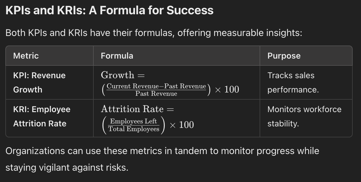Click the "KPI: Revenue Growth" metric cell
Screen dimensions: 361x182
[x=39, y=82]
